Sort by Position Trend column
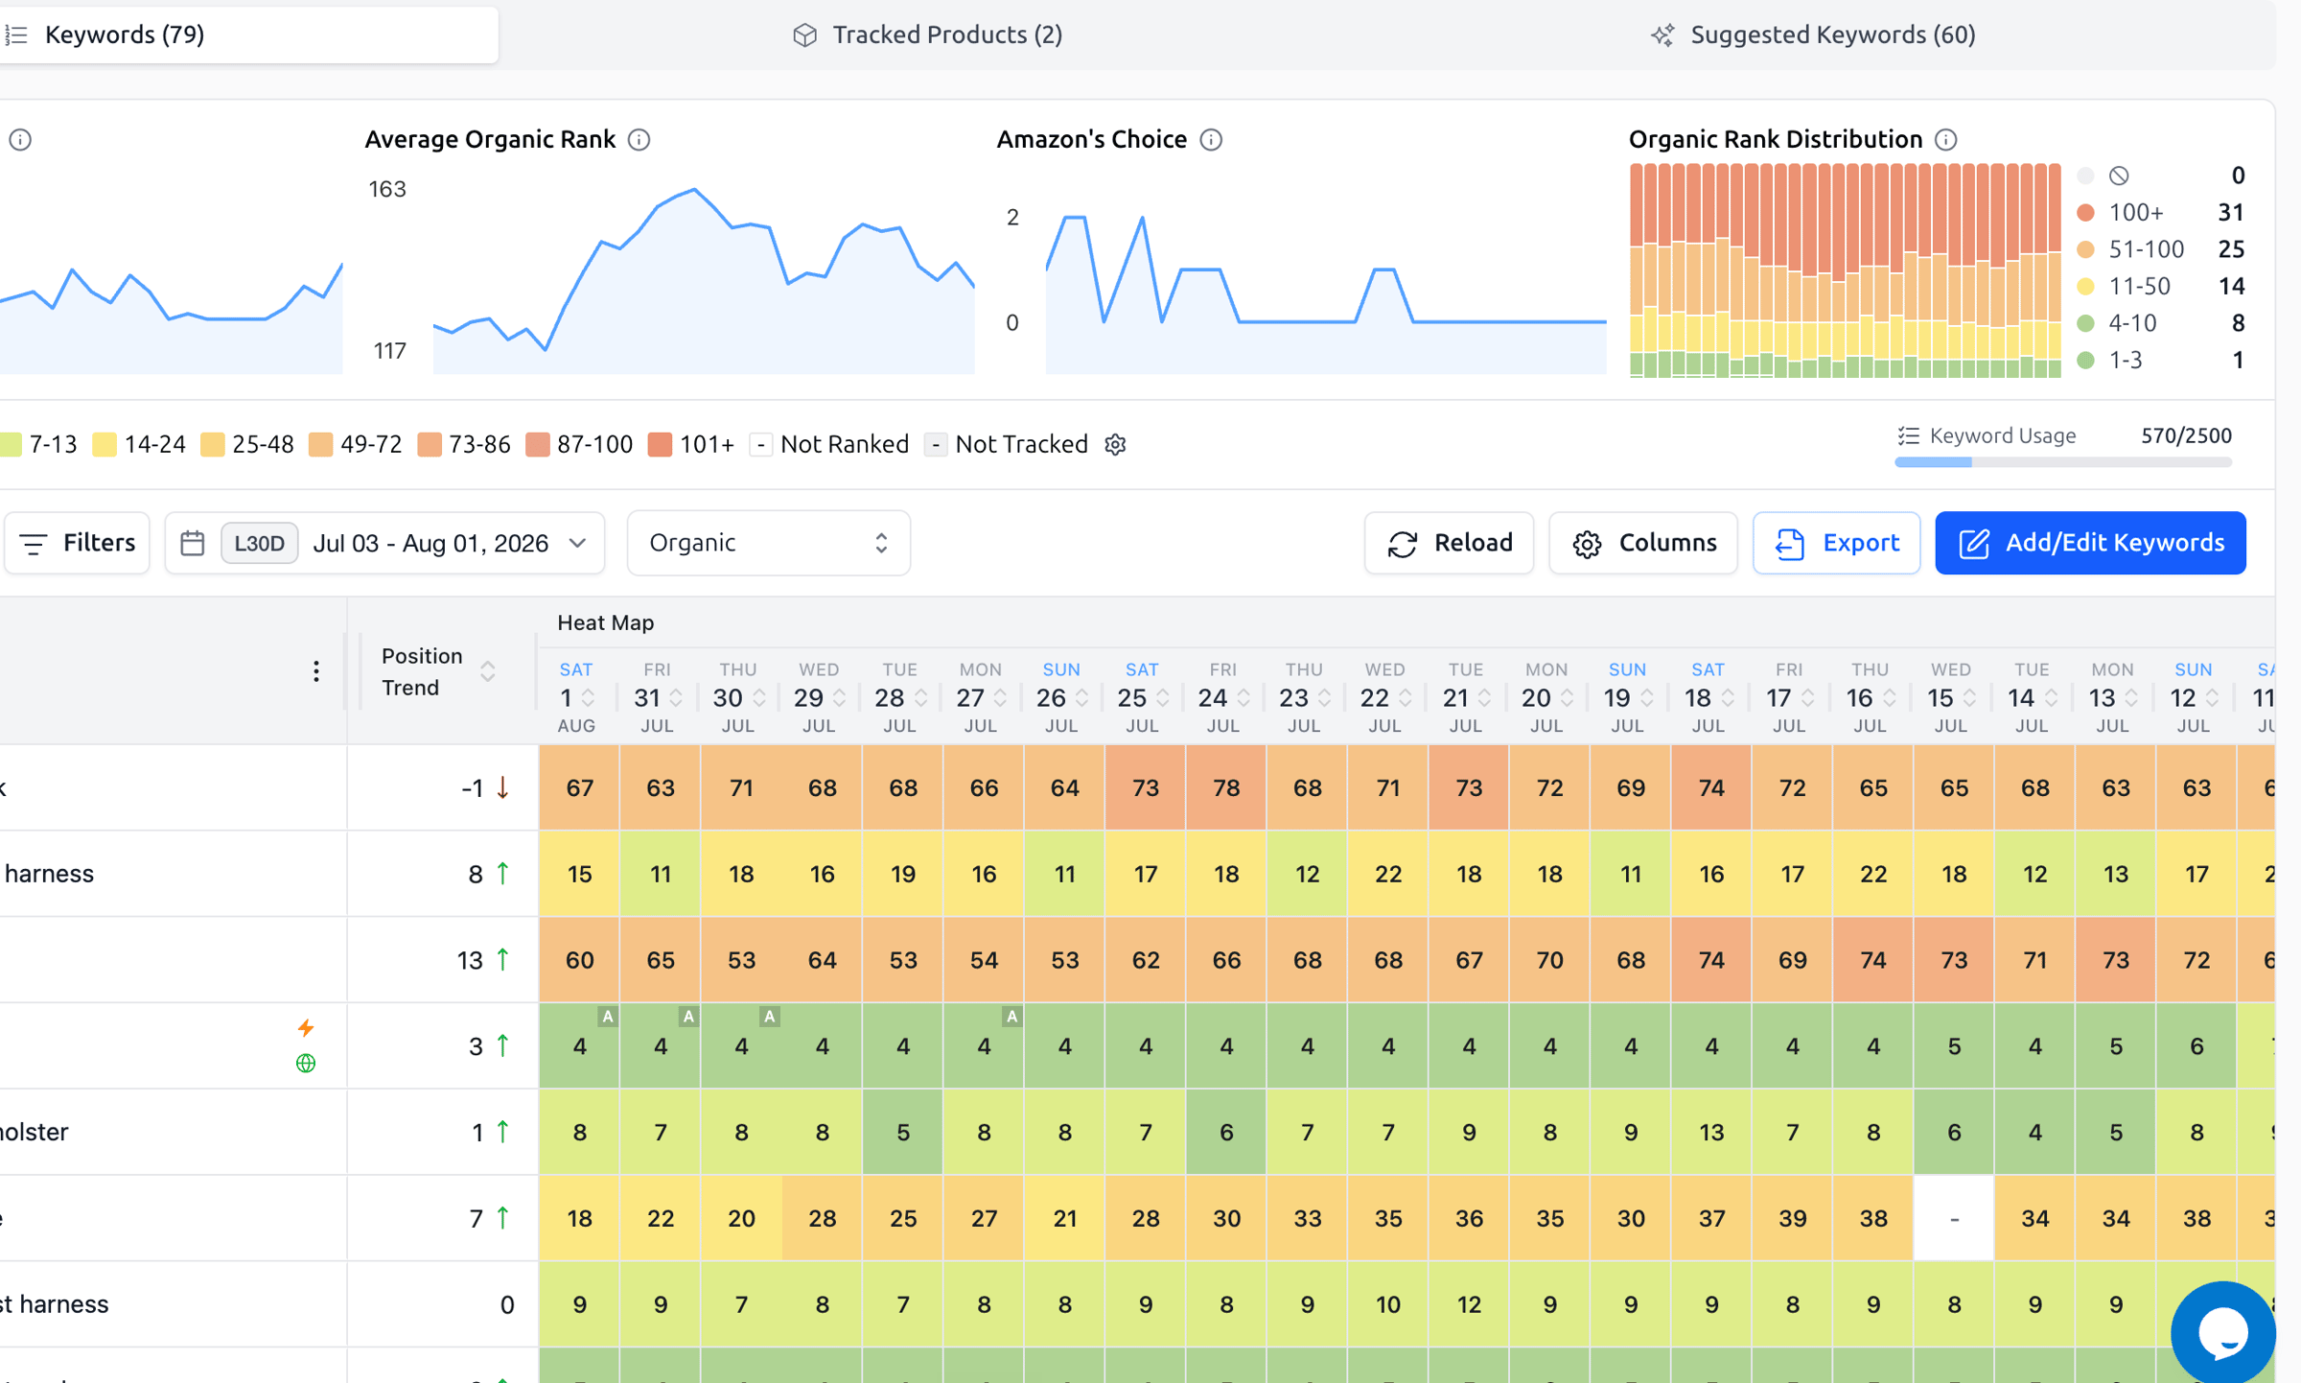2301x1383 pixels. click(x=438, y=671)
